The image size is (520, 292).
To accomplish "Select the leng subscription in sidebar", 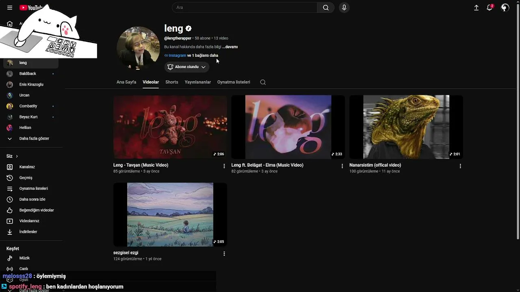I will click(31, 63).
